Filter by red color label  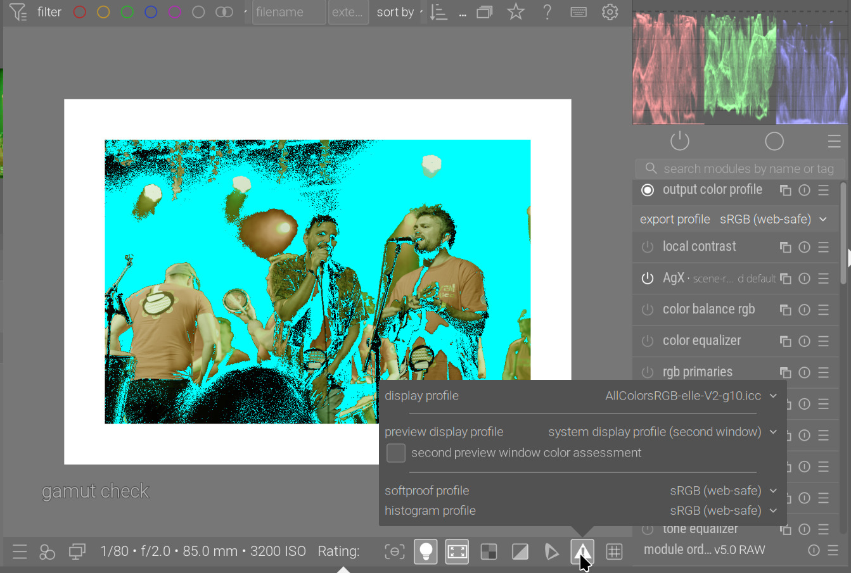pyautogui.click(x=79, y=12)
